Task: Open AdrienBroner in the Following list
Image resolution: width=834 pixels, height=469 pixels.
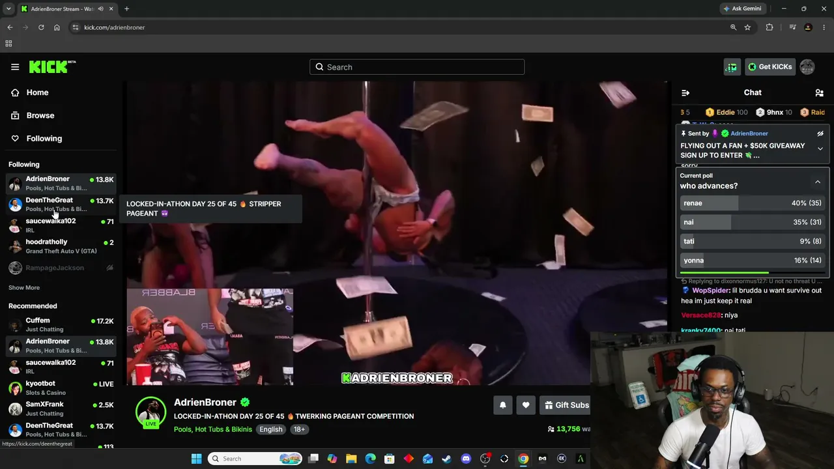Action: (61, 183)
